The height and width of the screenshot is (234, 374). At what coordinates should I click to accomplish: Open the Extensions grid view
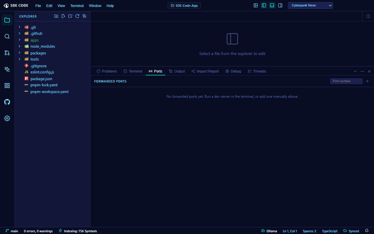coord(7,86)
